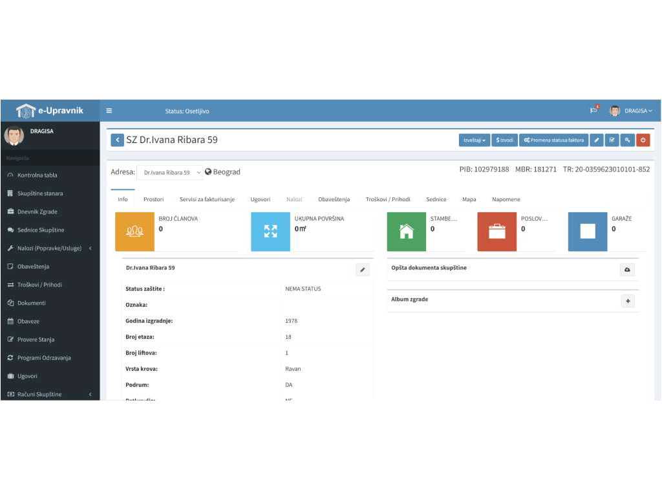Viewport: 662px width, 497px height.
Task: Click the back arrow beside SZ Dr.Ivana Ribara 59
Action: point(117,140)
